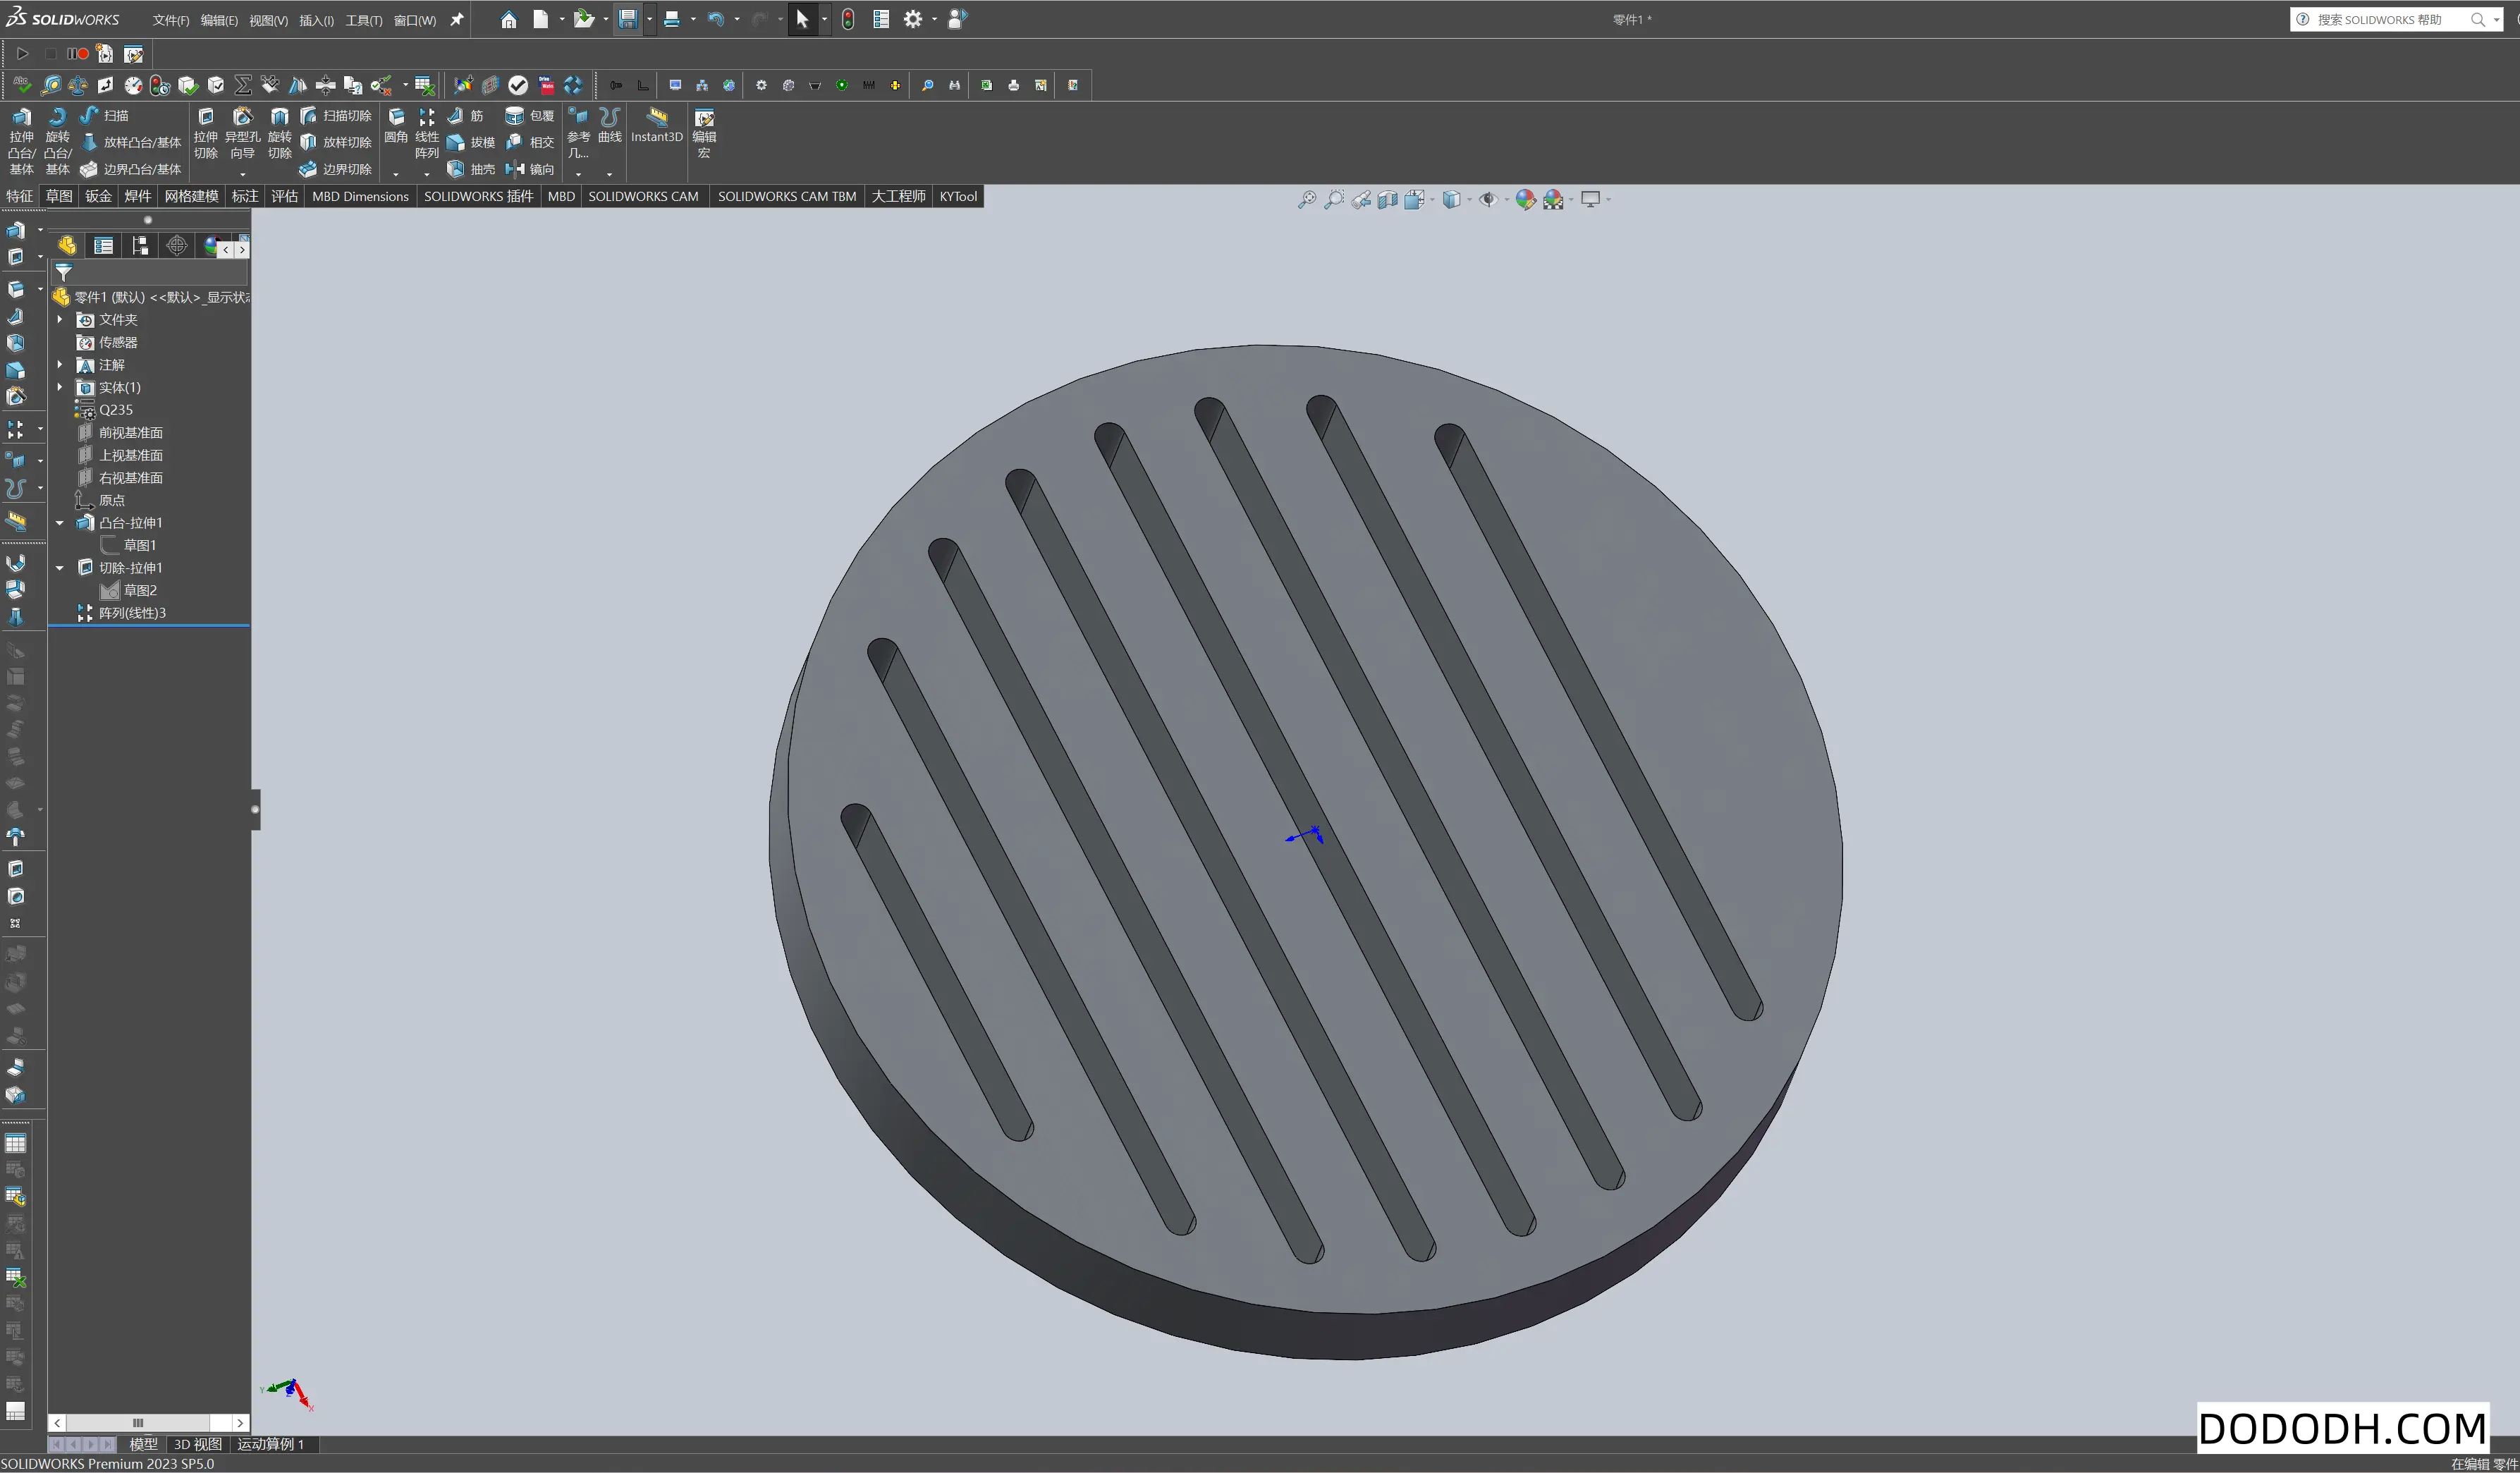Image resolution: width=2520 pixels, height=1473 pixels.
Task: Click the 放样凸台/基体 button
Action: tap(131, 142)
